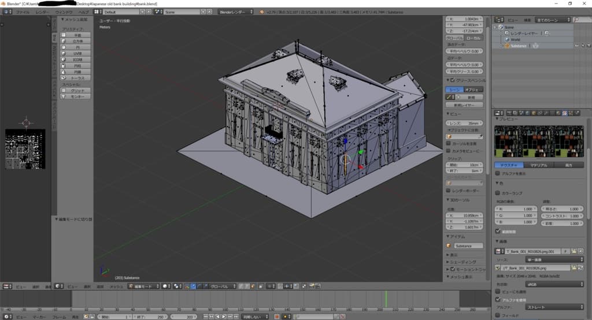Switch to the マテリアル preview tab

(539, 165)
